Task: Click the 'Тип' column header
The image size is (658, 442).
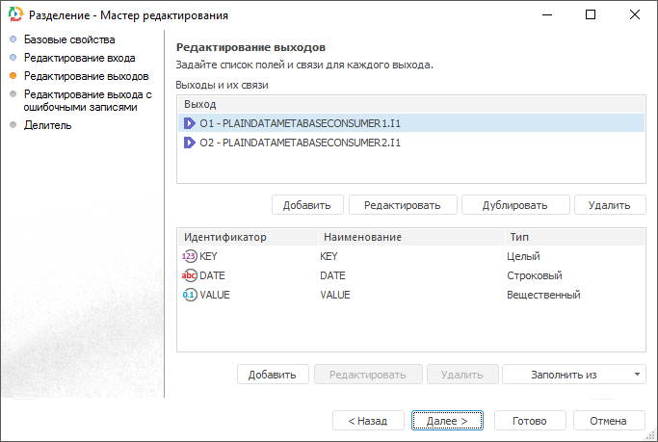Action: pyautogui.click(x=517, y=236)
